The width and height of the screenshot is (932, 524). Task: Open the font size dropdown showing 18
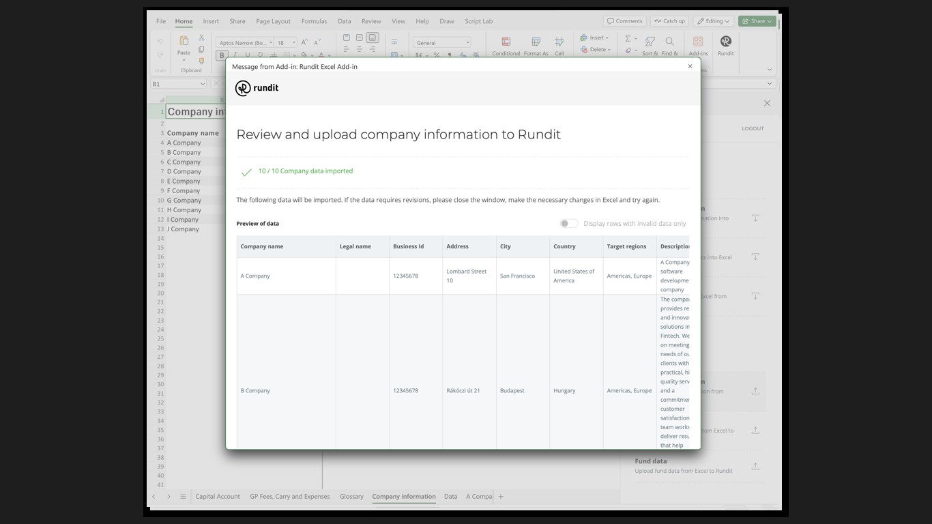coord(294,42)
